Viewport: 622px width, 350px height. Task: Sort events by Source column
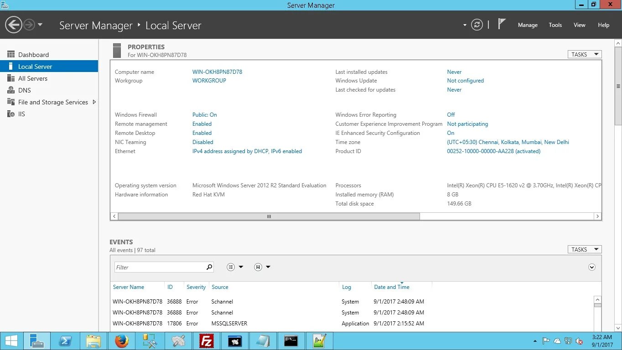click(x=220, y=287)
